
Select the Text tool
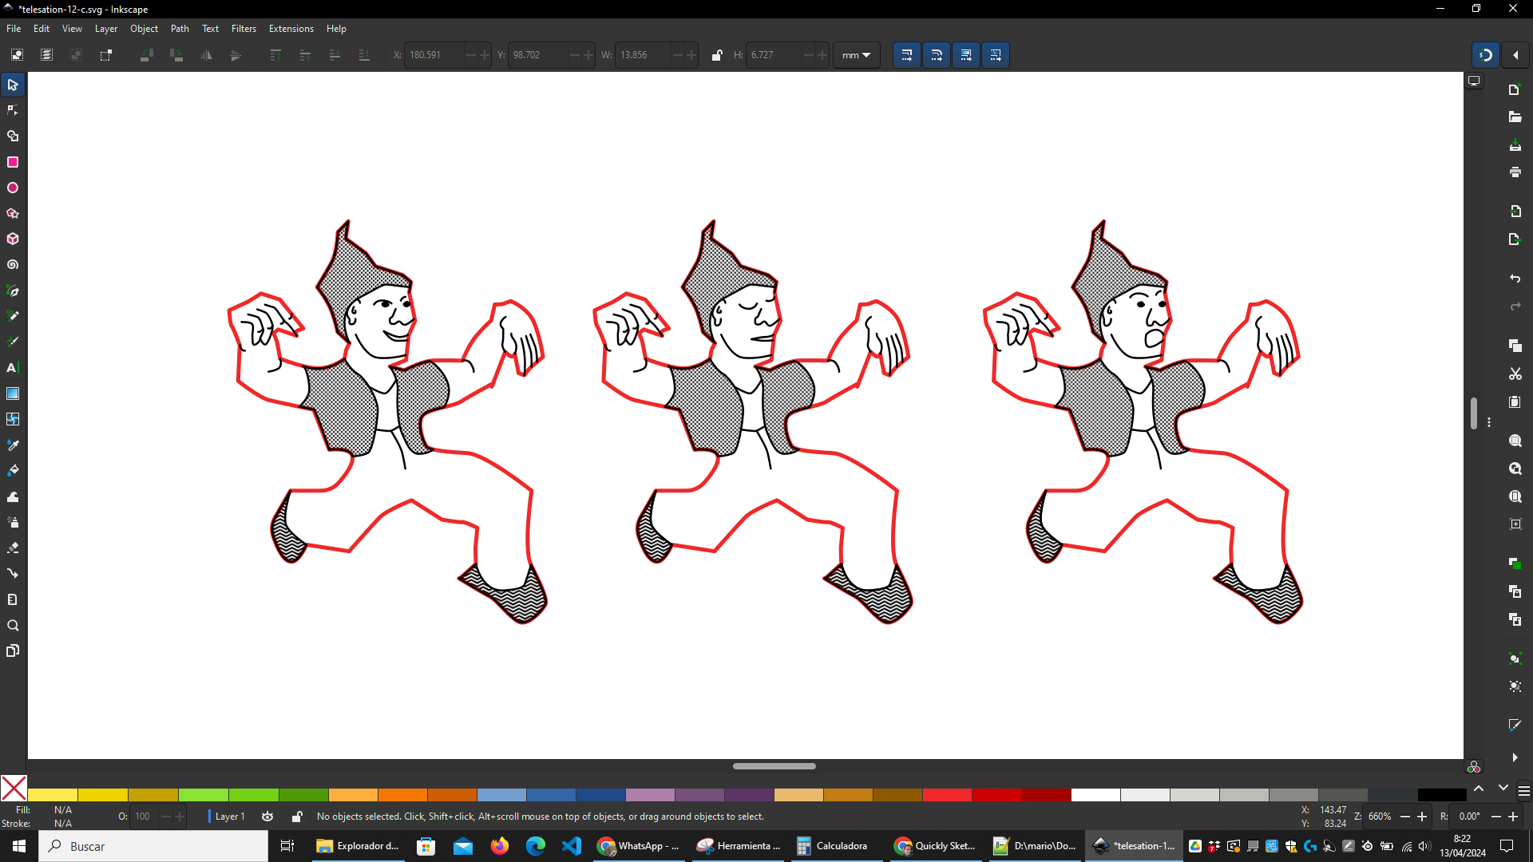(x=13, y=367)
